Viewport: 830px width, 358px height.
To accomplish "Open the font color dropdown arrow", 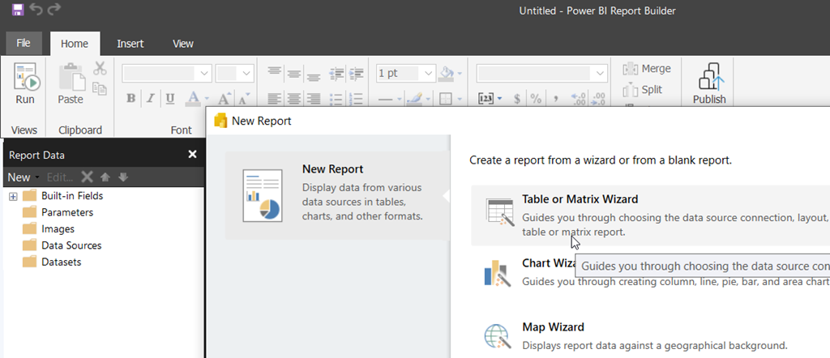I will click(x=207, y=99).
